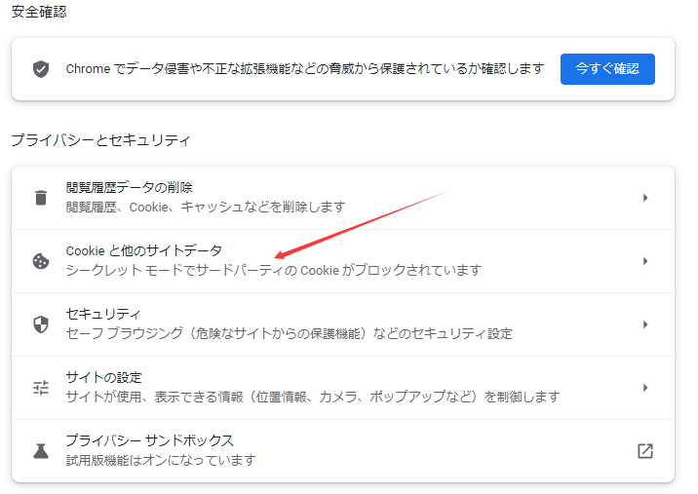Expand the セキュリティ row arrow

point(644,324)
